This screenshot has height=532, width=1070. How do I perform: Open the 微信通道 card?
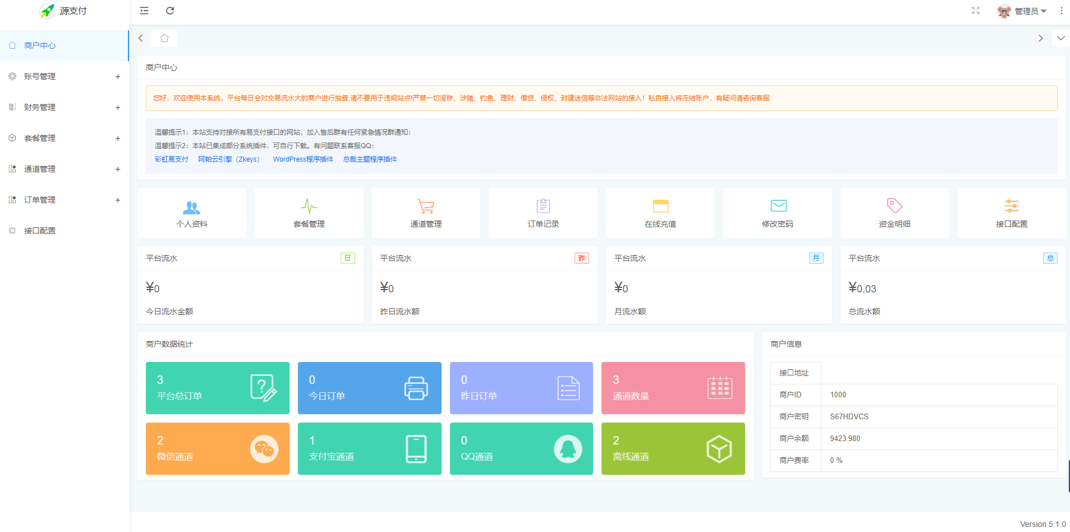tap(218, 448)
